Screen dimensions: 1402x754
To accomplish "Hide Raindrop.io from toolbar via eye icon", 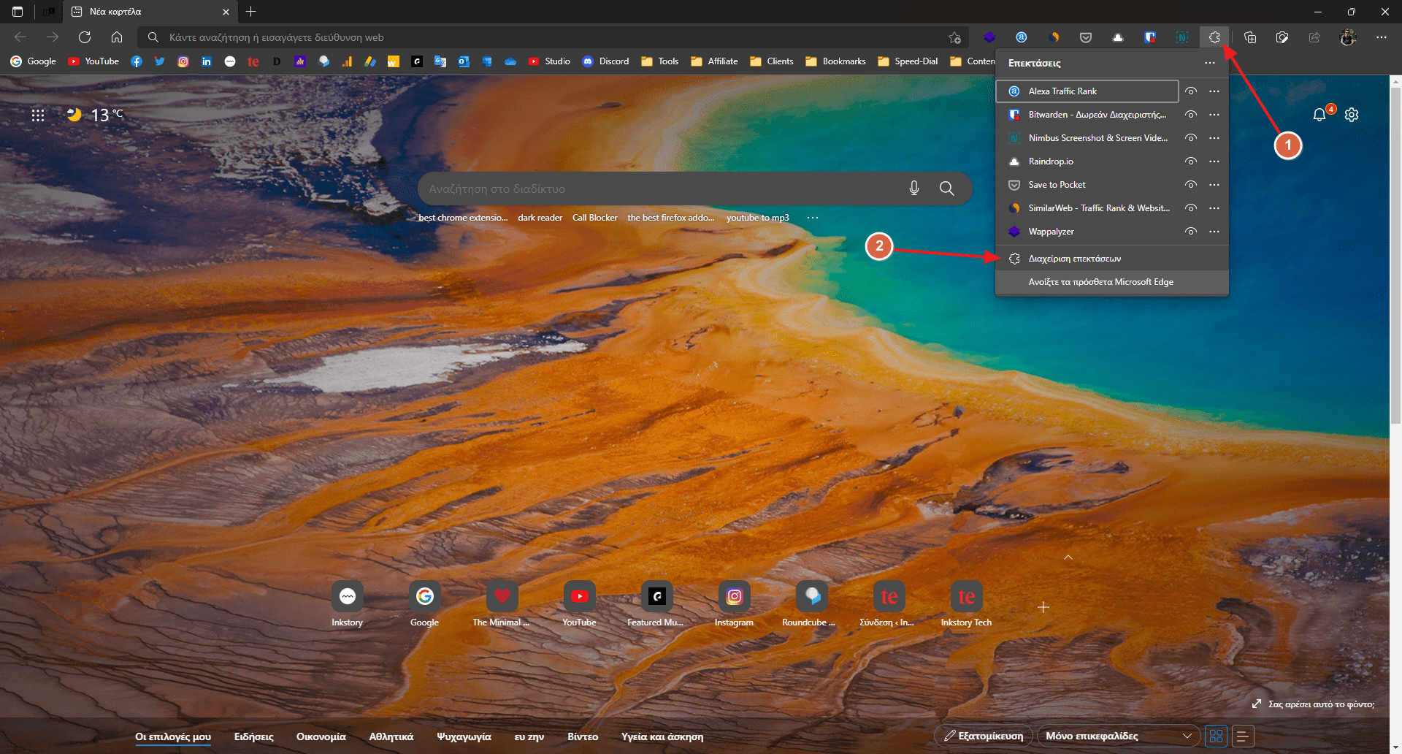I will pyautogui.click(x=1191, y=161).
